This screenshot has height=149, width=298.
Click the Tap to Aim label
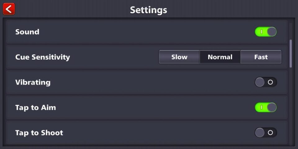point(36,108)
